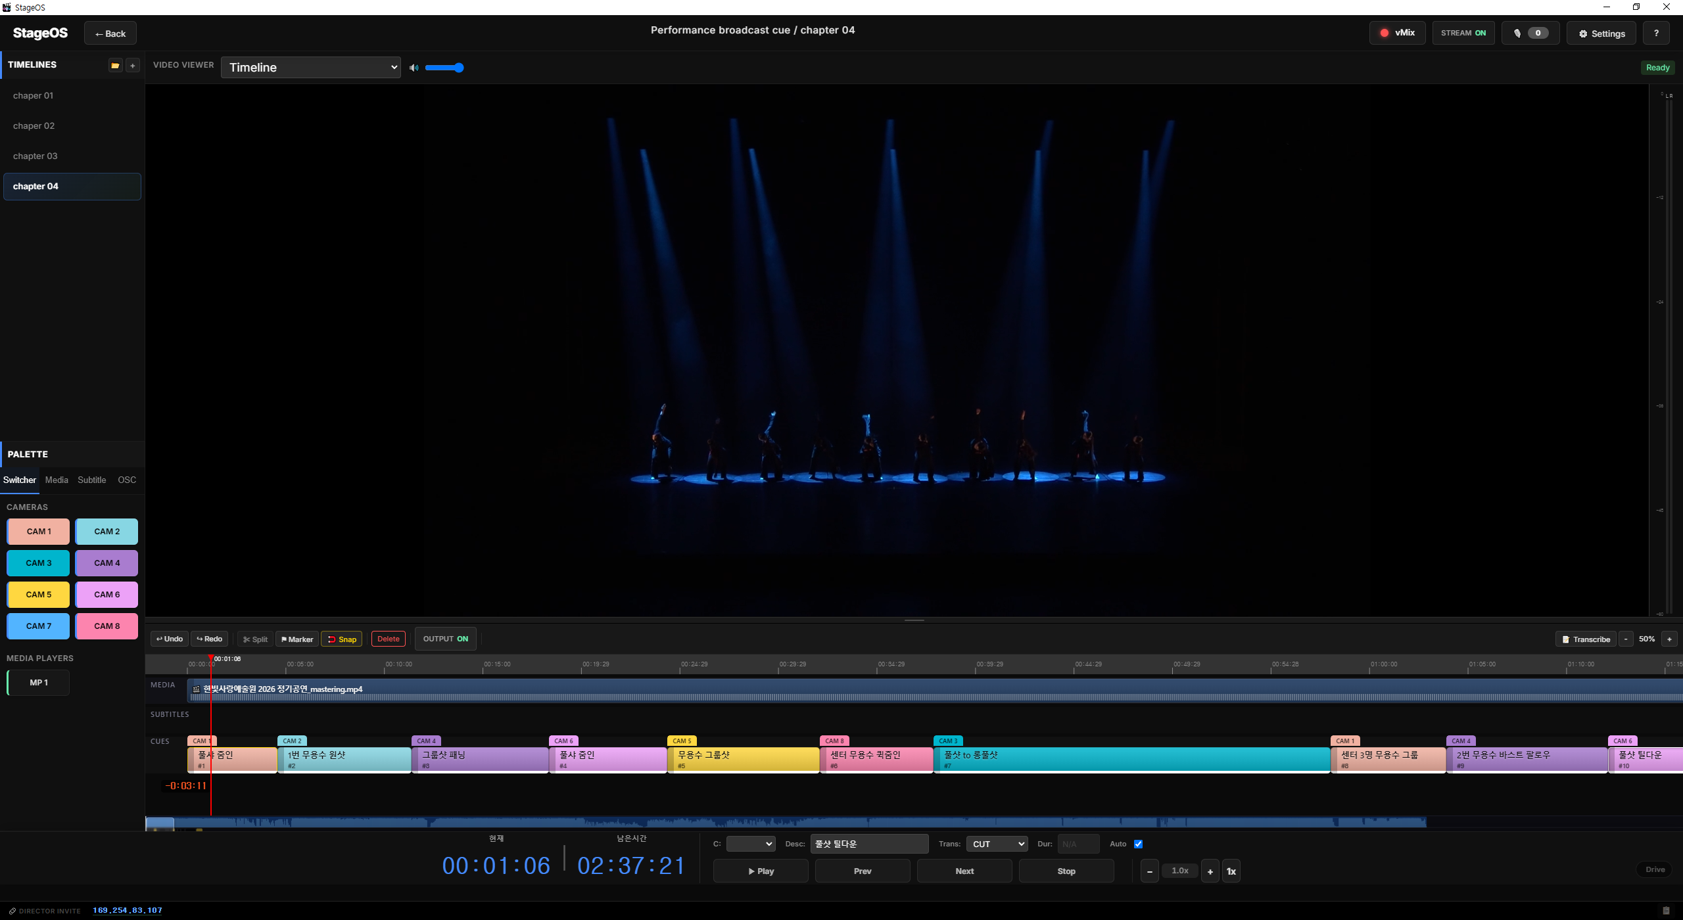Open the C: camera dropdown
1683x920 pixels.
pos(751,844)
